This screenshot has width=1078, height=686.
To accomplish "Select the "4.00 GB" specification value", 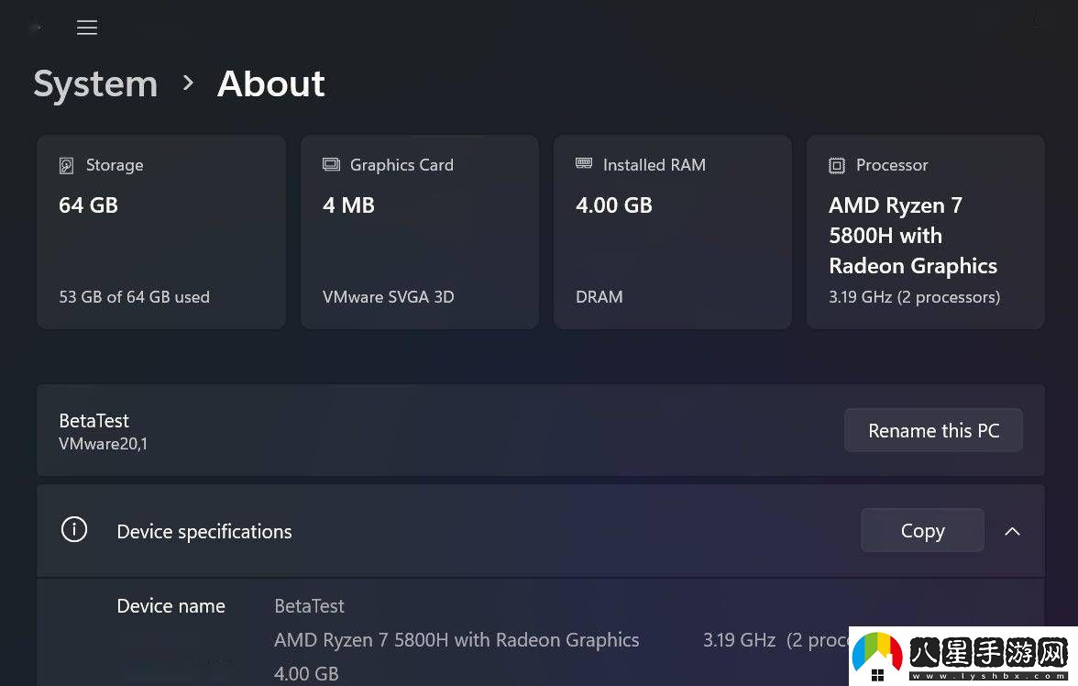I will pos(306,673).
